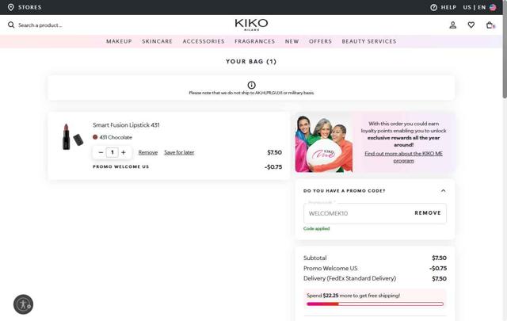The height and width of the screenshot is (321, 507).
Task: Click the KIKO Milano logo
Action: (x=251, y=25)
